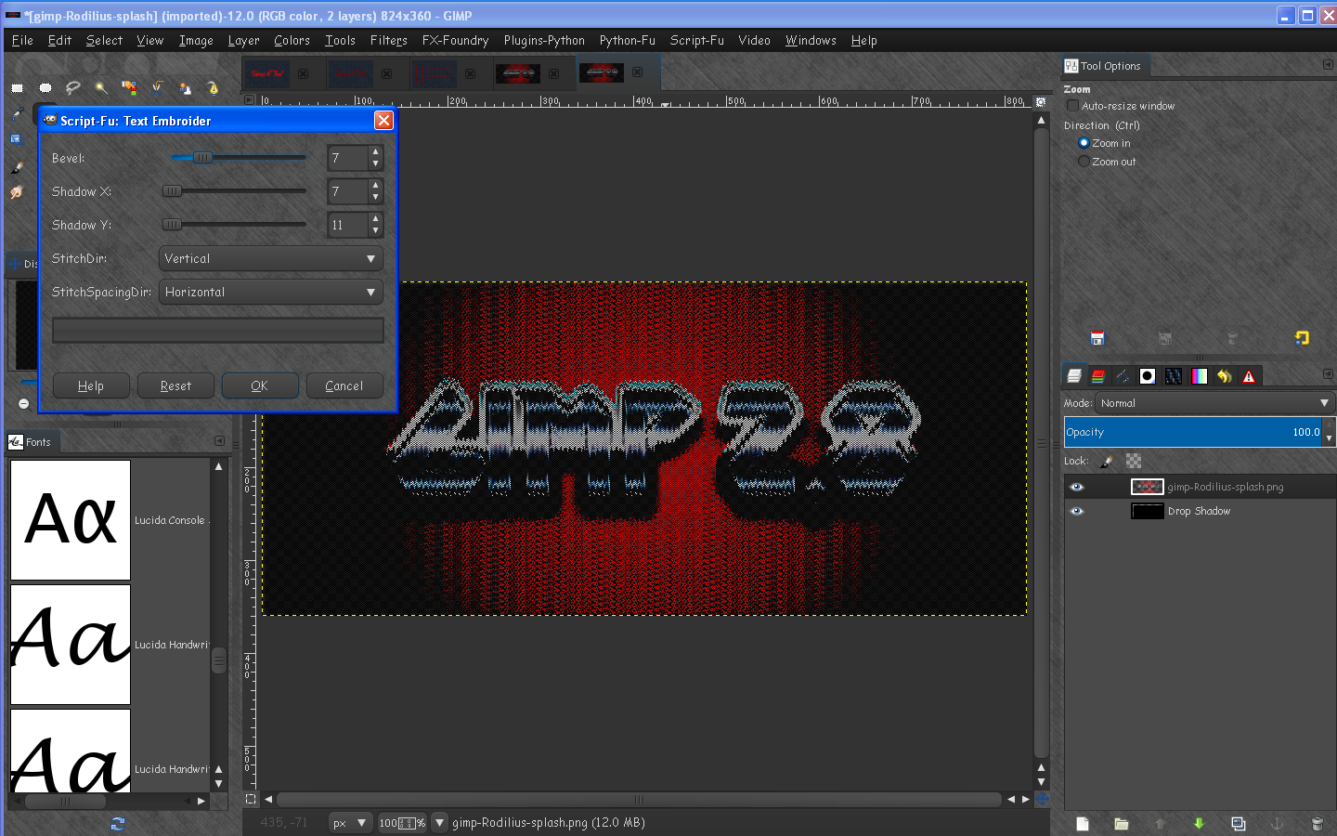Hide the Drop Shadow layer
The image size is (1337, 836).
[1077, 511]
